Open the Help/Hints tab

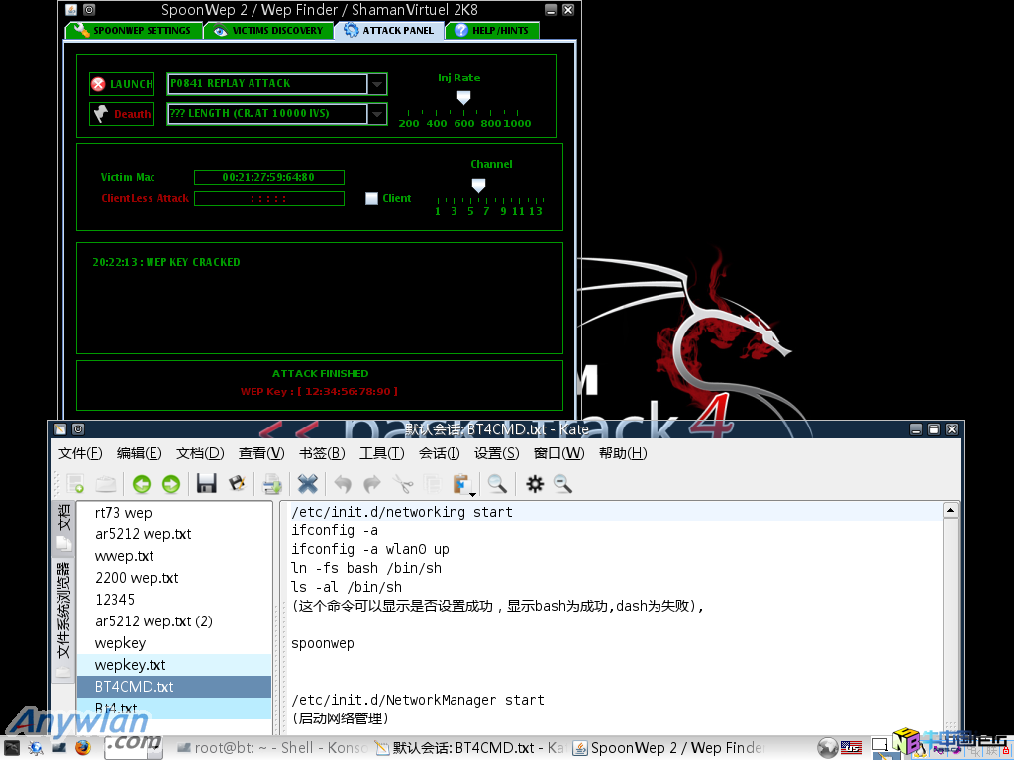tap(491, 31)
